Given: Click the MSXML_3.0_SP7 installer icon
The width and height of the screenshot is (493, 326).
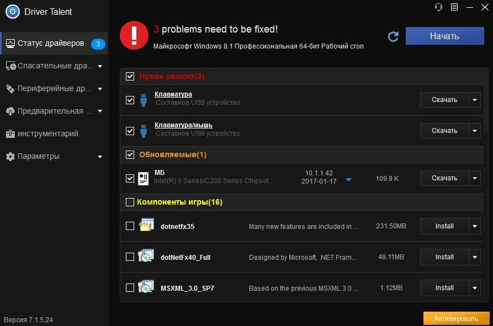Looking at the screenshot, I should [x=146, y=286].
